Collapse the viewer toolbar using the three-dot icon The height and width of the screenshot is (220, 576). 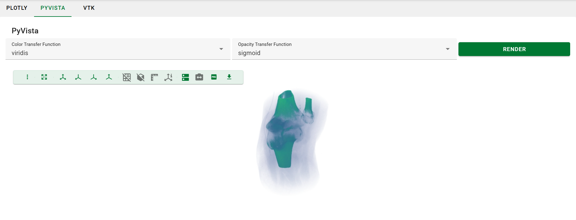pos(27,77)
